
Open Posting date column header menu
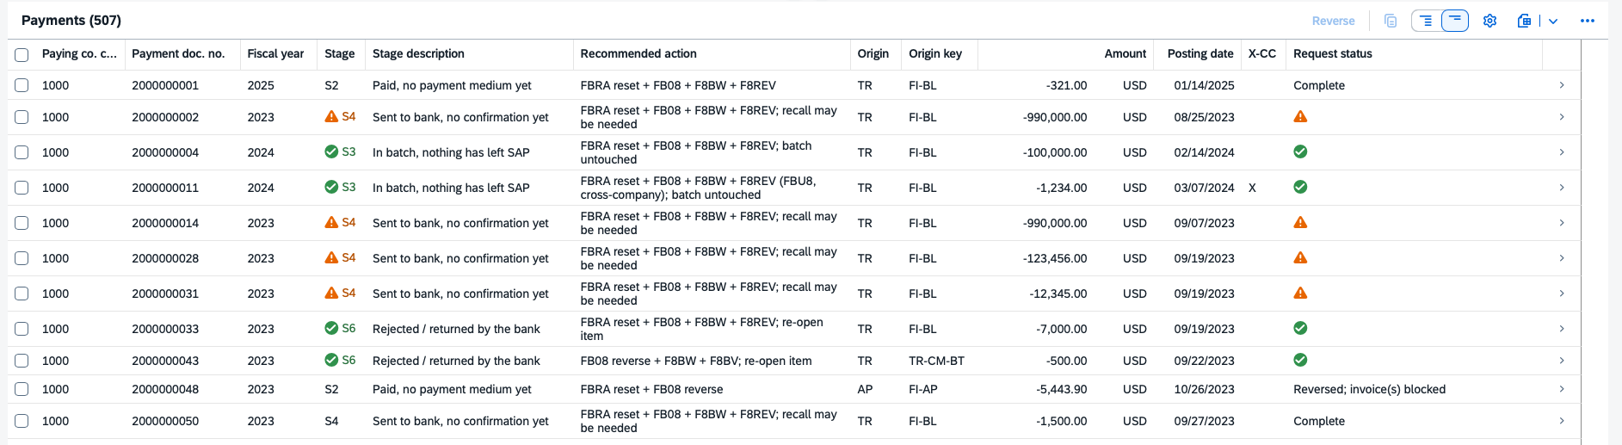click(x=1198, y=53)
